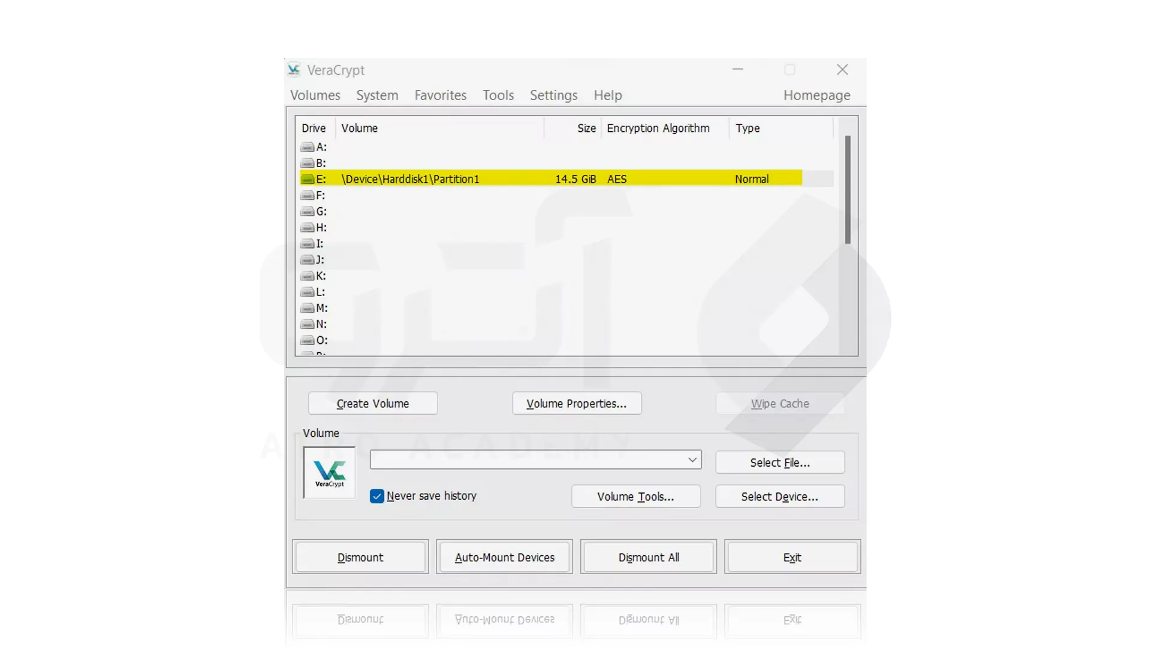Click the Wipe Cache button

tap(780, 404)
